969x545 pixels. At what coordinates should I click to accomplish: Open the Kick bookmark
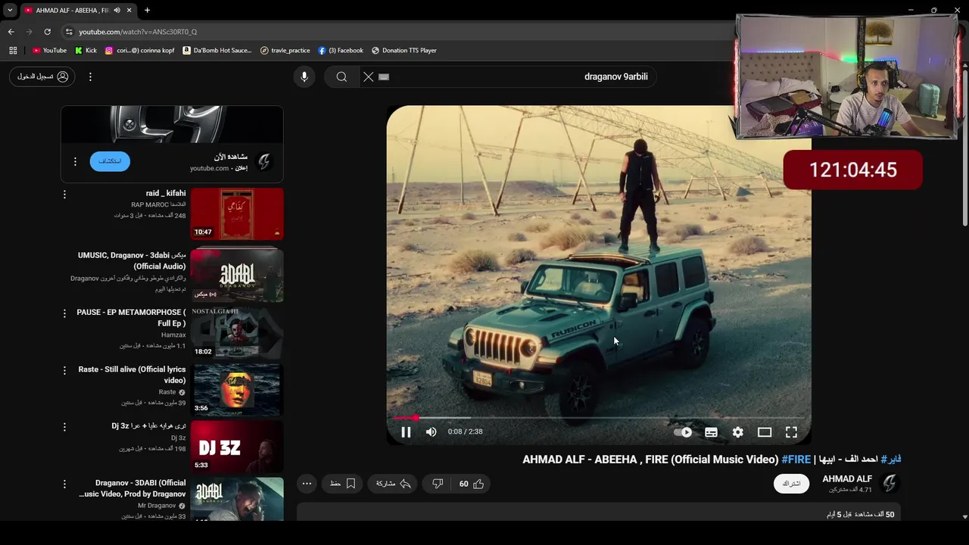(86, 51)
